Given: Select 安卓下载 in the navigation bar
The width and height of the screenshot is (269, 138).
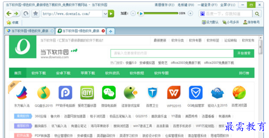Looking at the screenshot, I should (63, 73).
